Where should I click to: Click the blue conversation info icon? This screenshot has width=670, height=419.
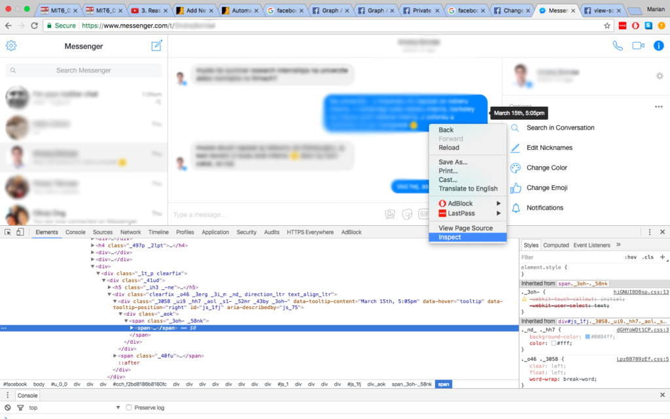pos(659,46)
